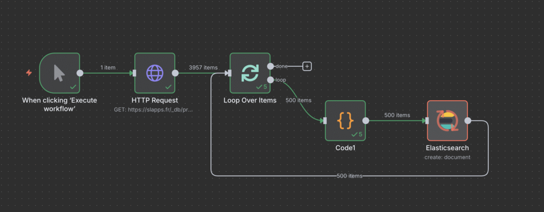Click the 'Loop Over Items' node title
Viewport: 544px width, 212px height.
(x=250, y=100)
